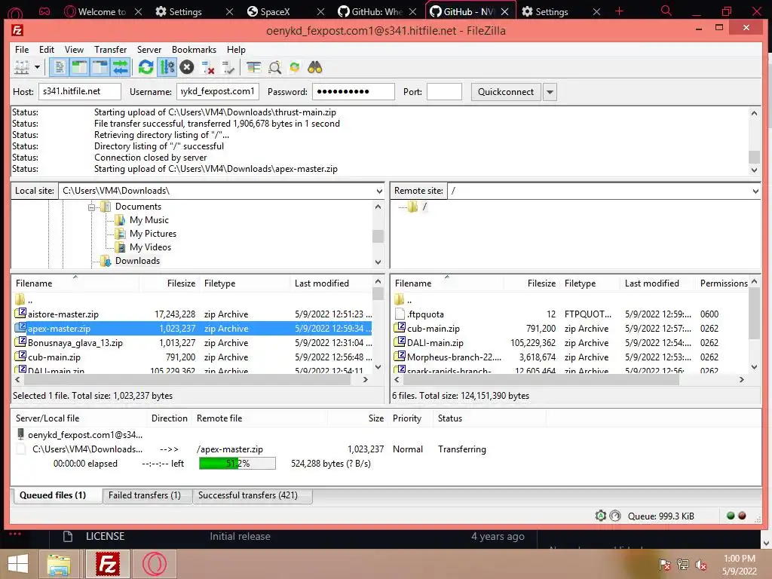Click the transfer progress bar
Viewport: 772px width, 579px height.
(237, 464)
